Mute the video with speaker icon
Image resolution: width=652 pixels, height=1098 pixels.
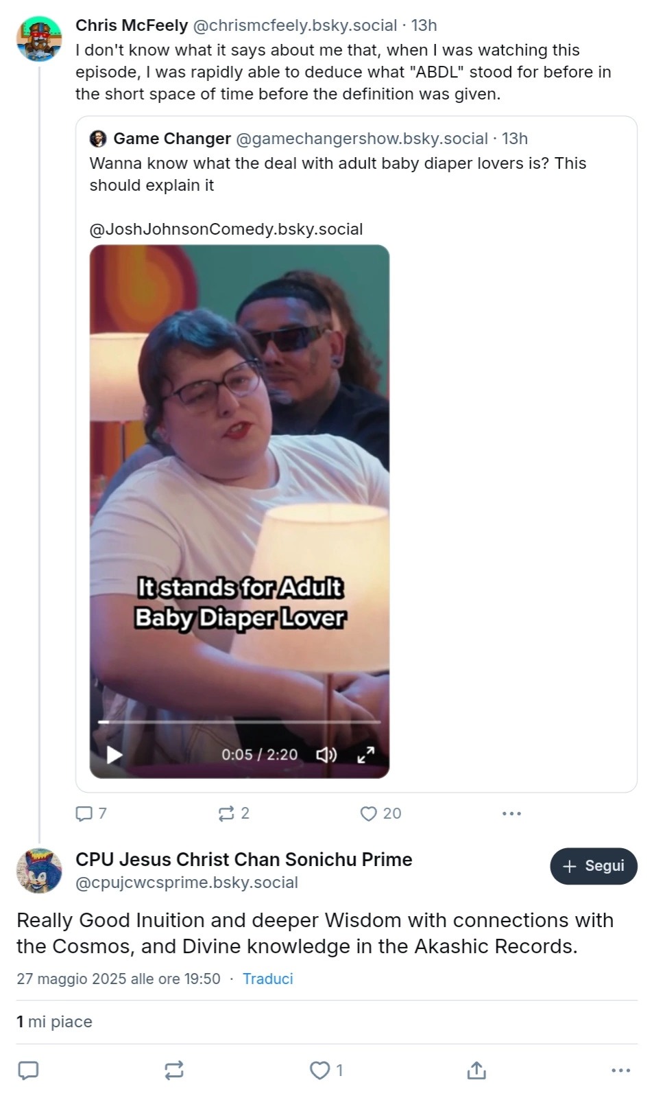coord(326,755)
